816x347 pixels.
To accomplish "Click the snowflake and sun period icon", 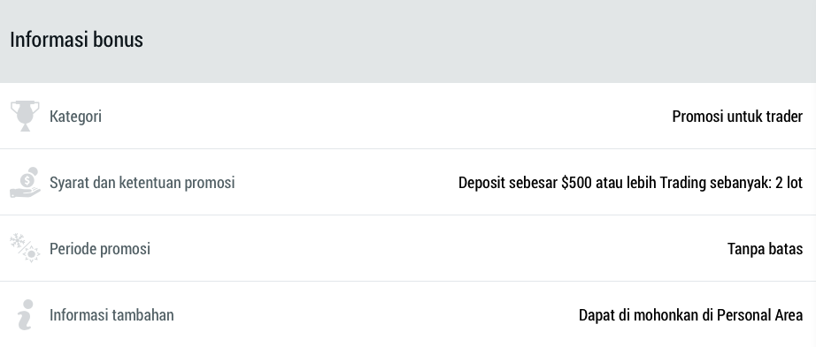I will tap(25, 248).
